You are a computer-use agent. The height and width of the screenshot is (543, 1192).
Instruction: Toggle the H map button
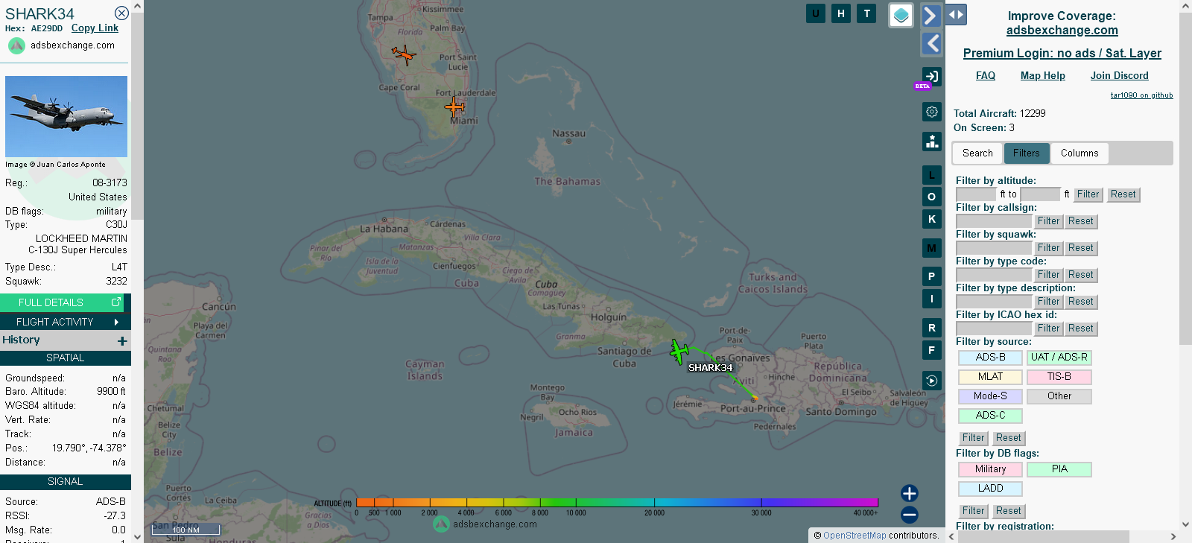pos(841,13)
